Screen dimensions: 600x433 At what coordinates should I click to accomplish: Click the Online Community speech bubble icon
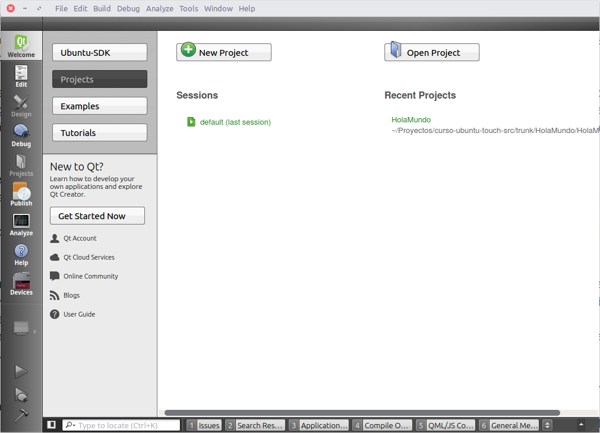[x=55, y=276]
